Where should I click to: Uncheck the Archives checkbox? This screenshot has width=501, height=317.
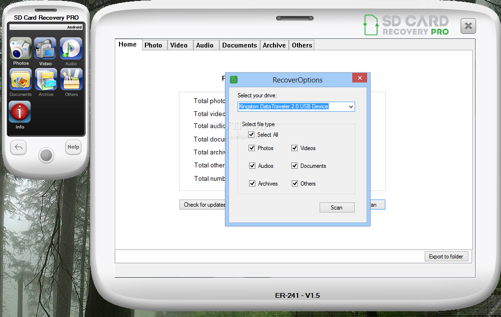pos(252,183)
